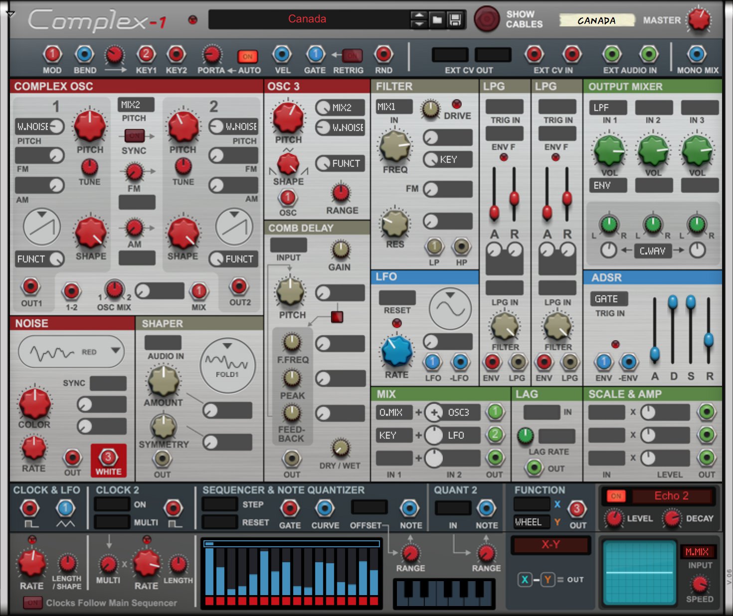733x616 pixels.
Task: Turn on AUTO next to Porta
Action: pyautogui.click(x=248, y=56)
